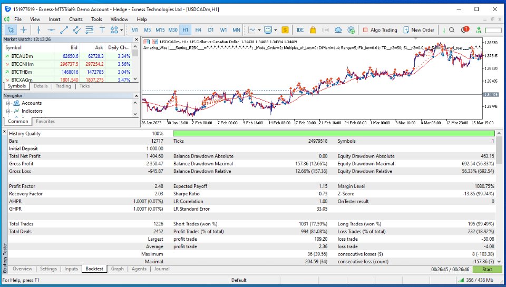Click chart icon next to USDCADm title
The image size is (506, 287).
pyautogui.click(x=155, y=42)
